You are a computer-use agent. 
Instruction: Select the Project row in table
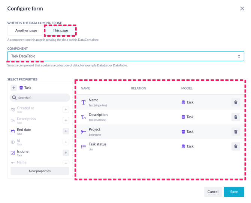click(160, 132)
